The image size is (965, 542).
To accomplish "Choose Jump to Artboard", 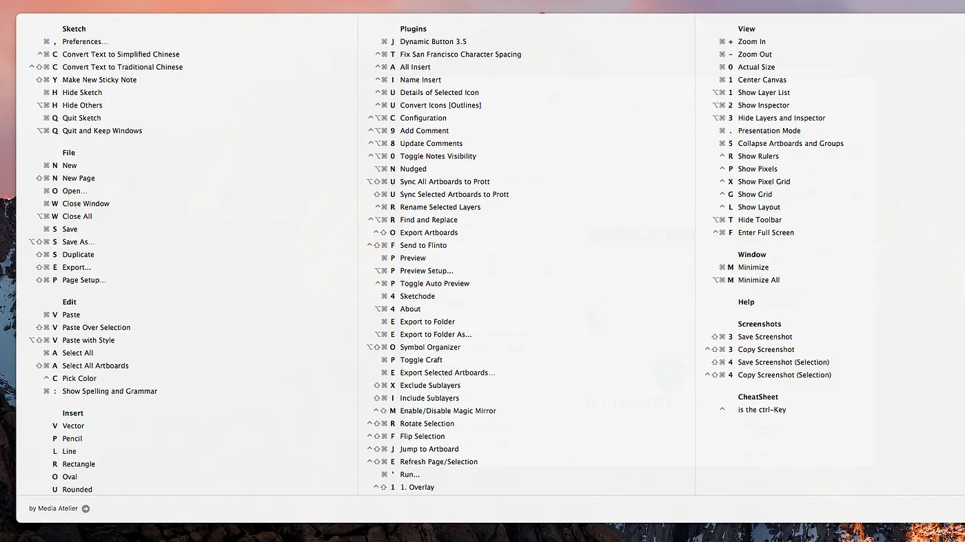I will pyautogui.click(x=429, y=450).
